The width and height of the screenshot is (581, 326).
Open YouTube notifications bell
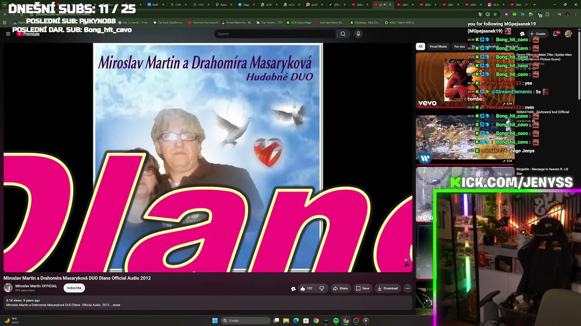click(x=556, y=34)
